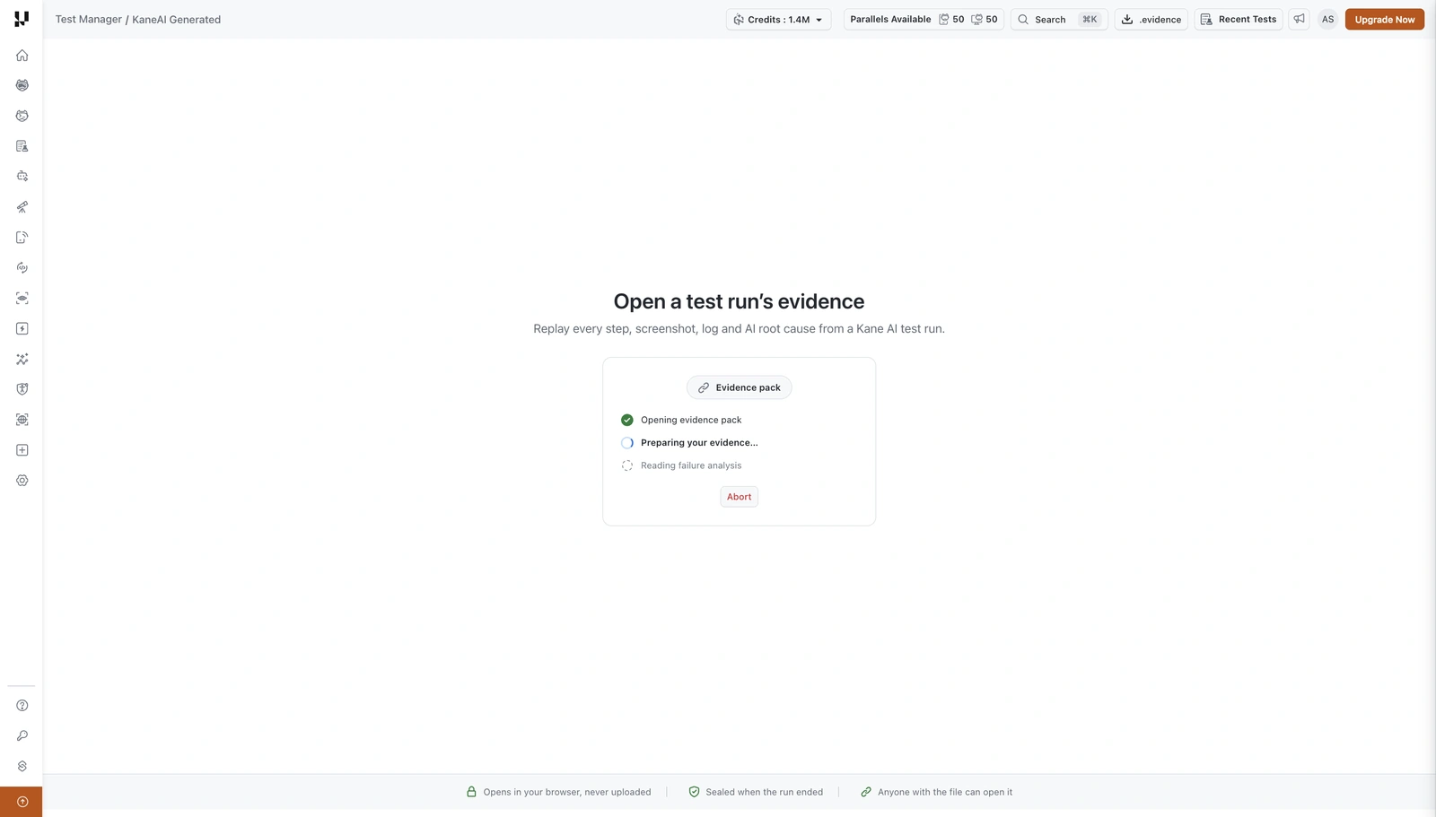Click the Parallels Available indicator
The width and height of the screenshot is (1436, 817).
pyautogui.click(x=924, y=19)
